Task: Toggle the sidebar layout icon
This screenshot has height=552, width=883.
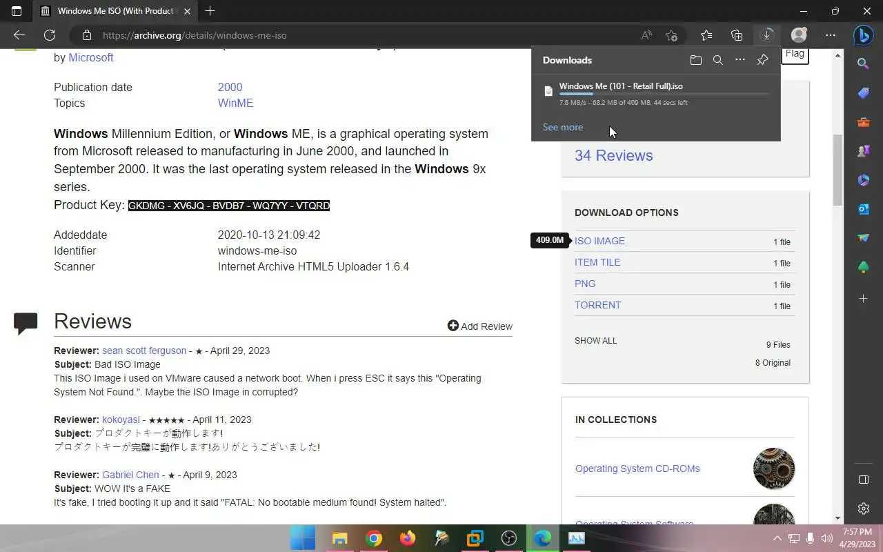Action: click(x=863, y=480)
